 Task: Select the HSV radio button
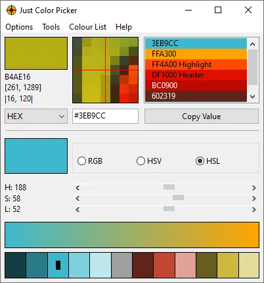point(149,161)
